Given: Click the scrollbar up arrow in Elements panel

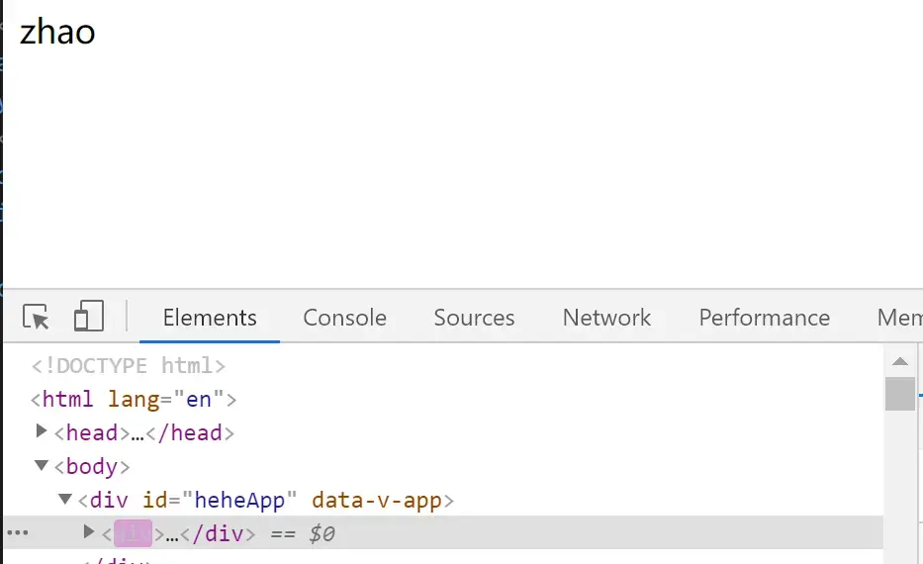Looking at the screenshot, I should point(899,361).
